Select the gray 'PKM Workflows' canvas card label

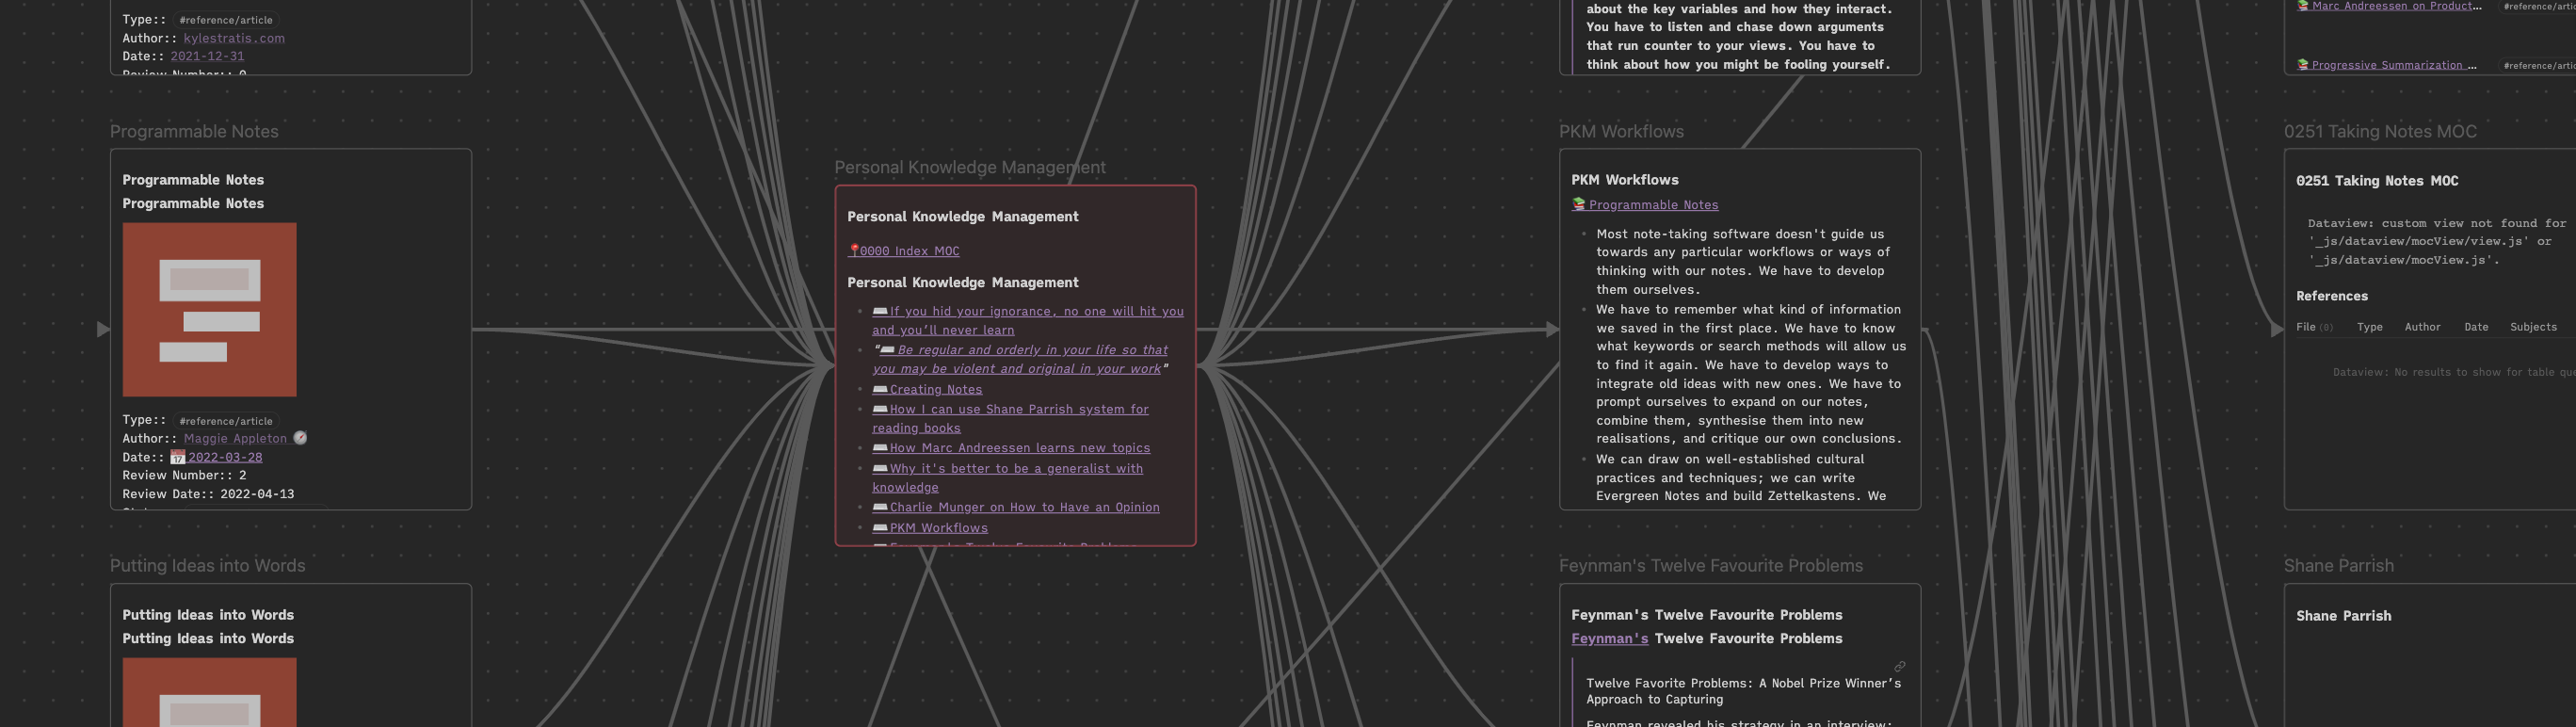click(1621, 131)
